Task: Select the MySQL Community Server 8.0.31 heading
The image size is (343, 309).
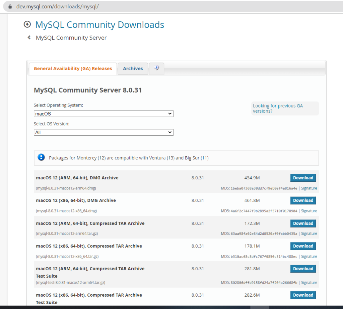Action: [x=88, y=90]
